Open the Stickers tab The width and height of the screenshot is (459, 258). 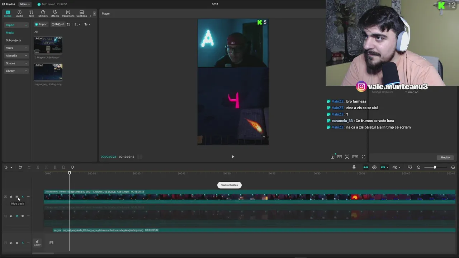[43, 14]
